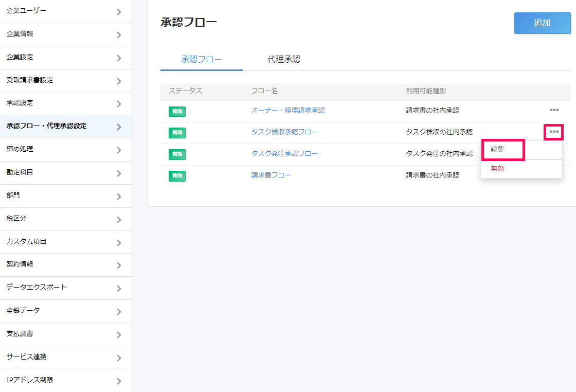Click the chevron beside 部門

point(119,196)
